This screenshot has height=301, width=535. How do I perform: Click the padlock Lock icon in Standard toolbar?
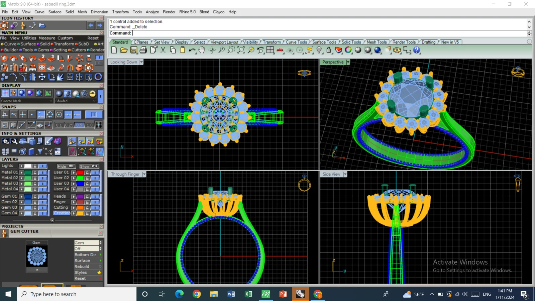point(329,50)
